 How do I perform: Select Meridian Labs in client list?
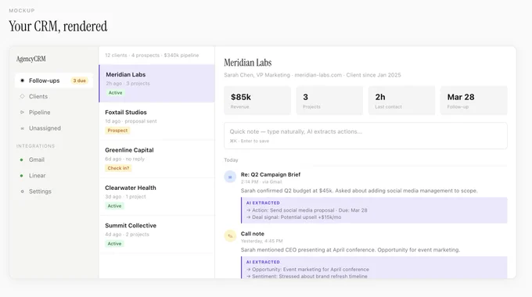click(156, 84)
